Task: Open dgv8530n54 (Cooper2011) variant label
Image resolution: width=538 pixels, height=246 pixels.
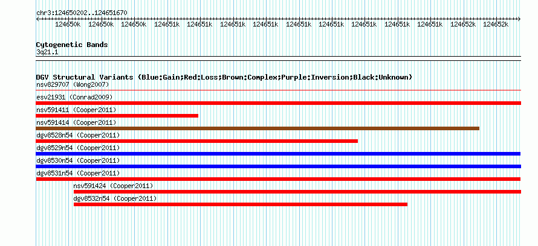Action: (78, 160)
